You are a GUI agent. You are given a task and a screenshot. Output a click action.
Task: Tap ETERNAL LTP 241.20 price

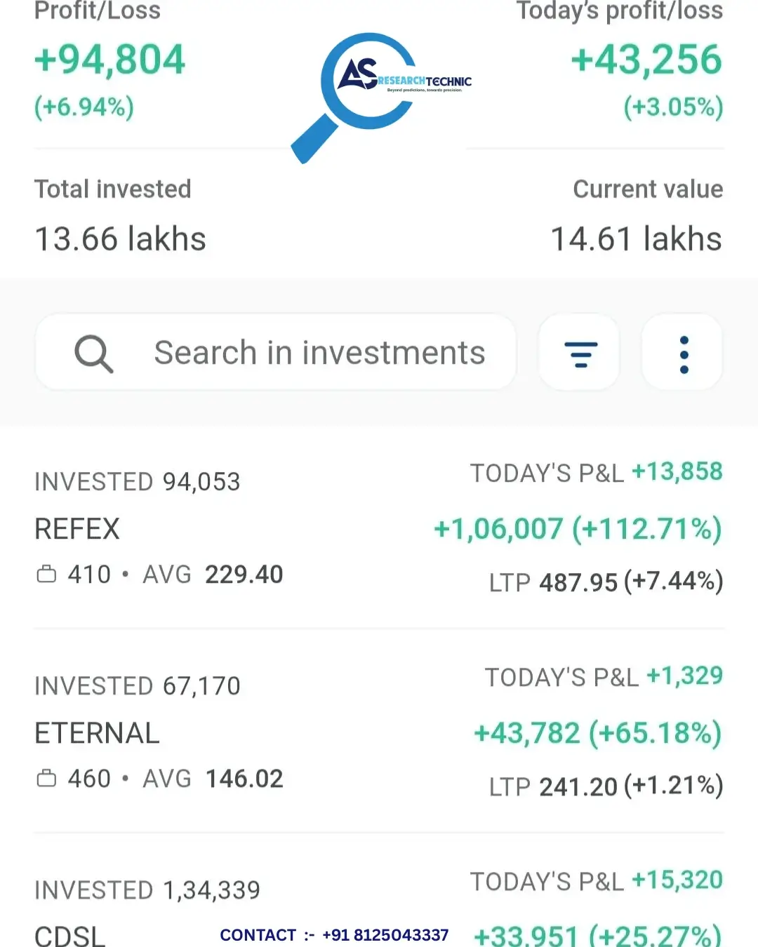579,786
